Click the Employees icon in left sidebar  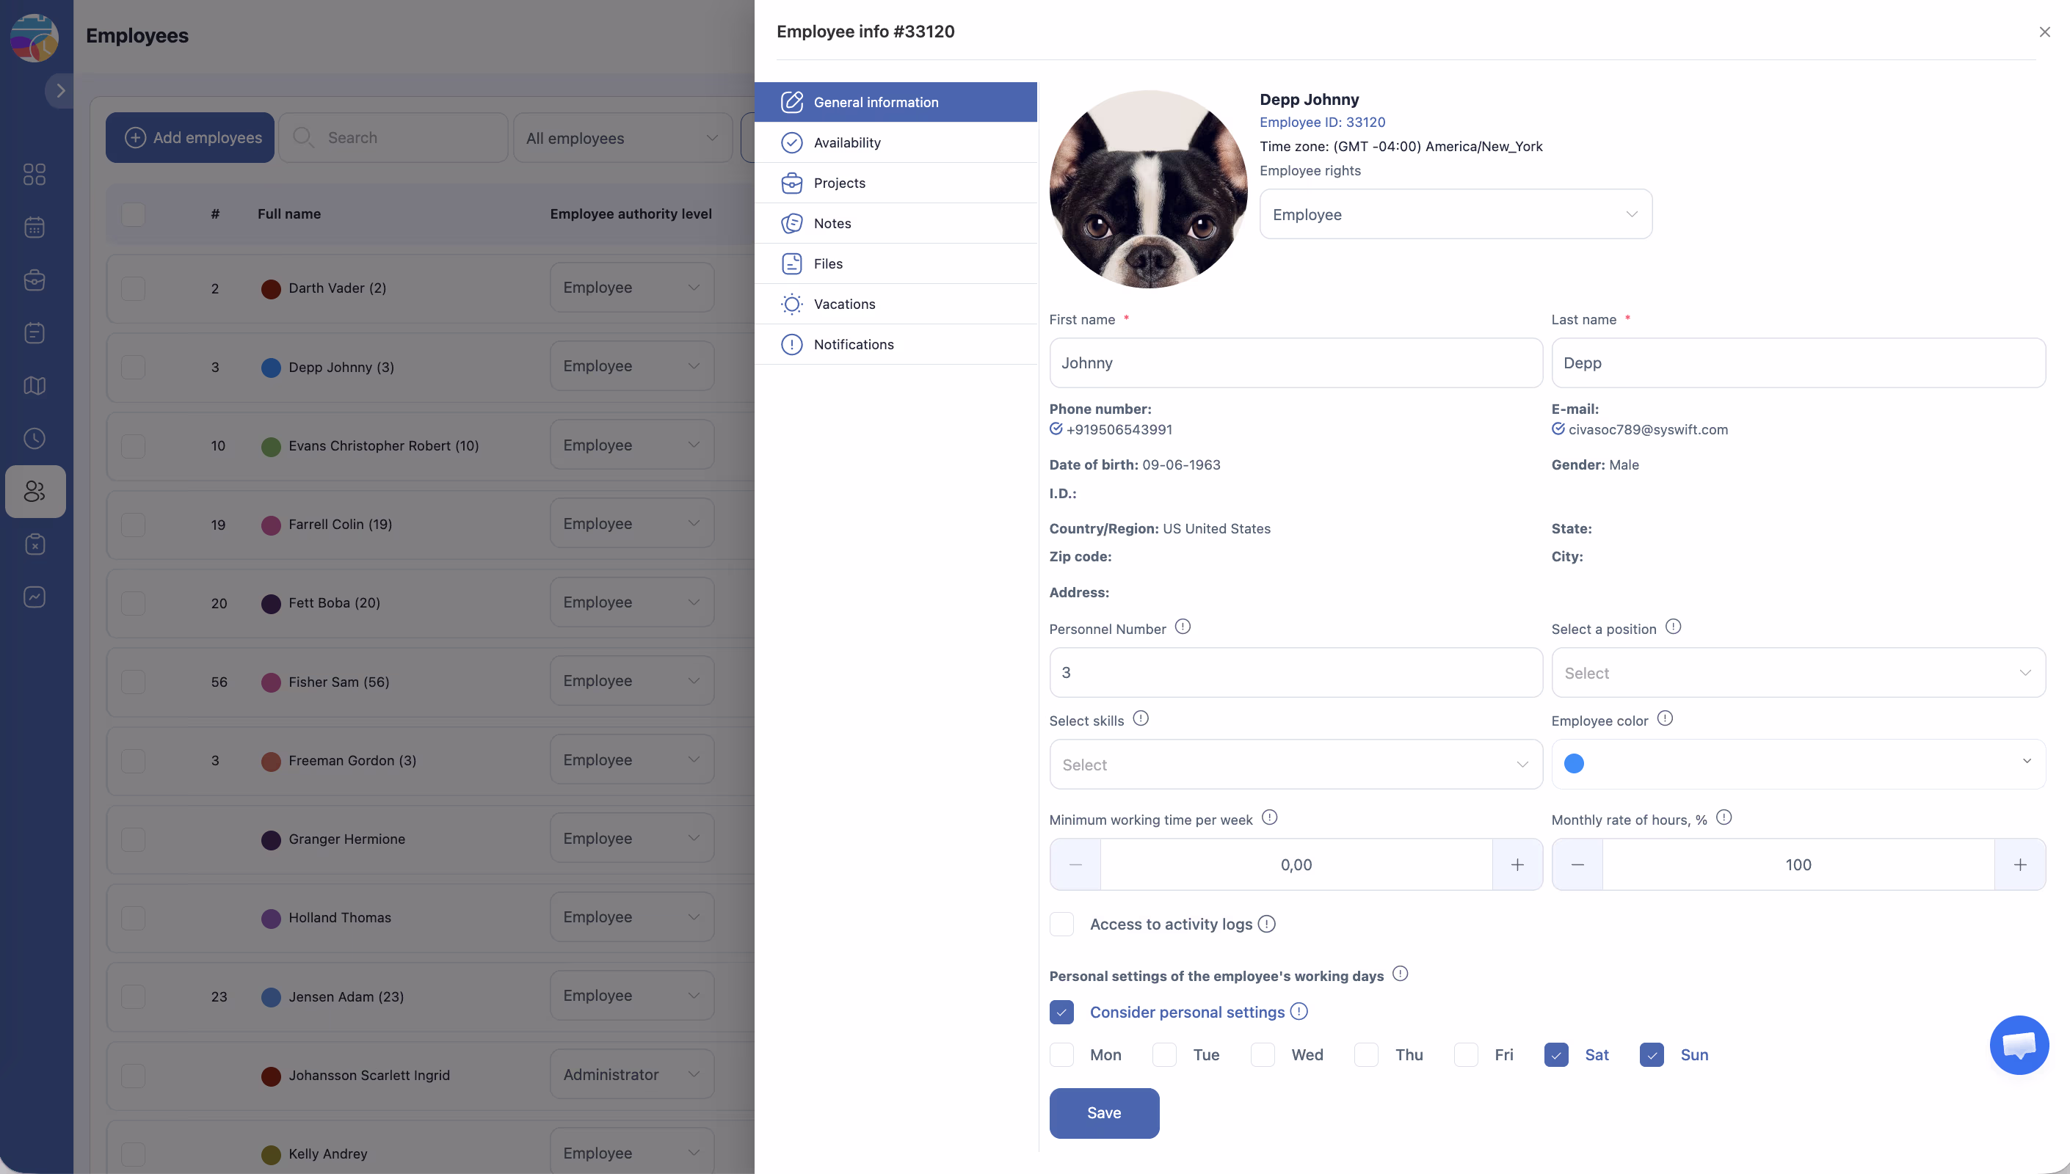click(x=34, y=491)
